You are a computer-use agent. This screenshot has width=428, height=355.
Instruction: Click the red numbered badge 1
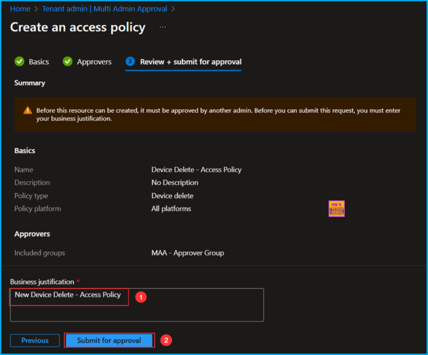pyautogui.click(x=141, y=297)
